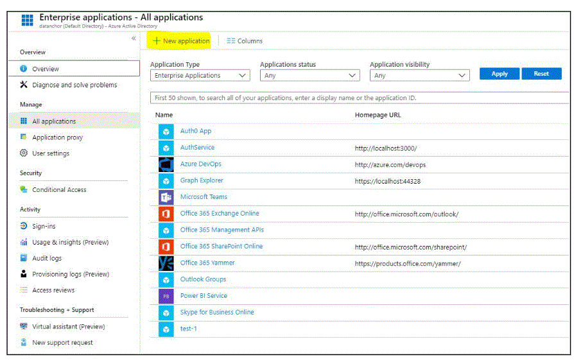The height and width of the screenshot is (364, 574).
Task: Open the Microsoft Teams application link
Action: pyautogui.click(x=204, y=197)
